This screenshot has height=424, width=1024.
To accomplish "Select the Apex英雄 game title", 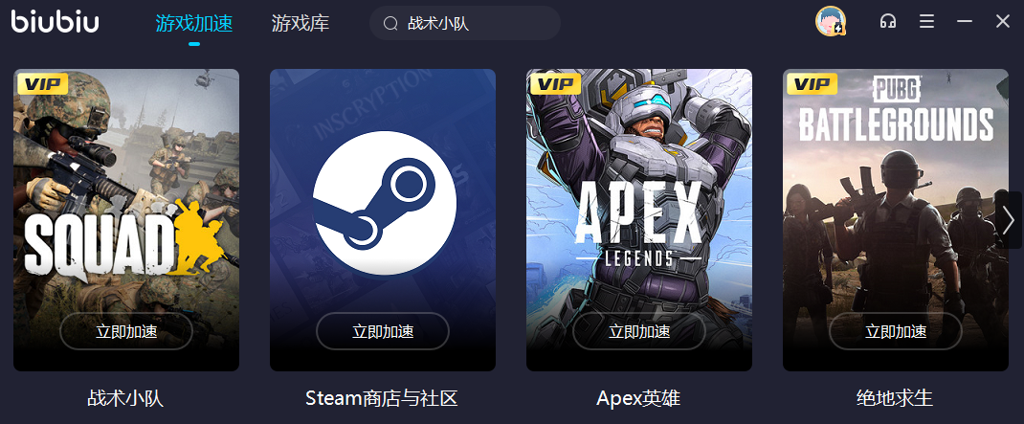I will click(638, 398).
